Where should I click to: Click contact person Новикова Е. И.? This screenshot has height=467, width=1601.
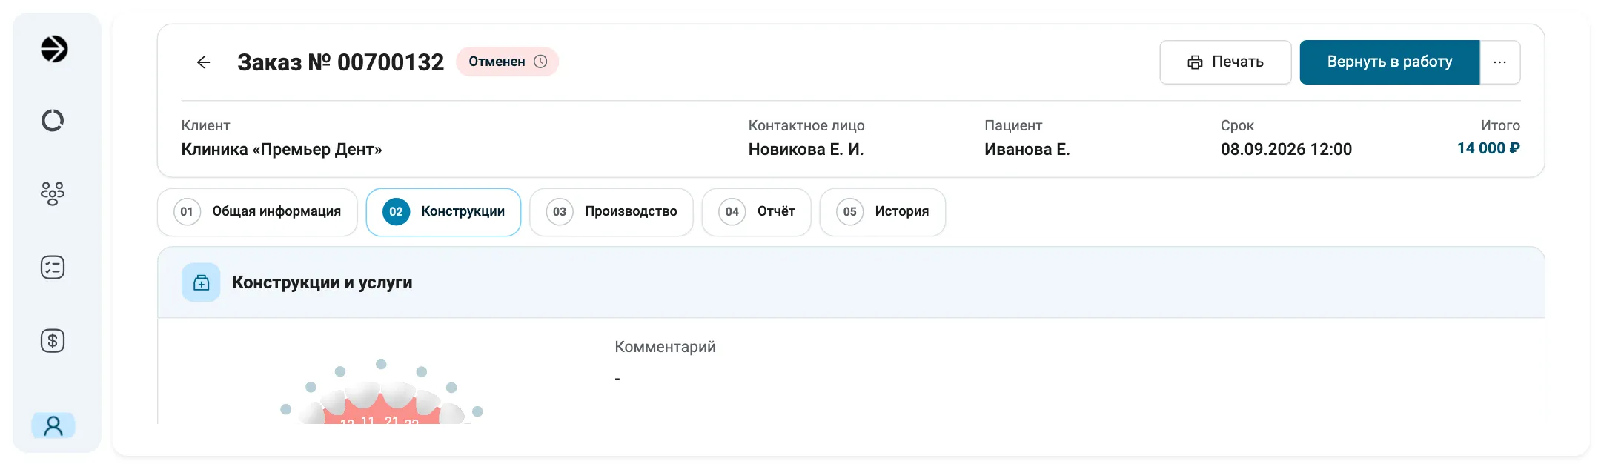tap(806, 149)
